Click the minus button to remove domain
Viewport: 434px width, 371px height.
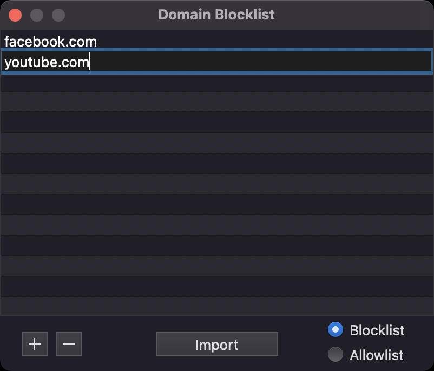69,344
